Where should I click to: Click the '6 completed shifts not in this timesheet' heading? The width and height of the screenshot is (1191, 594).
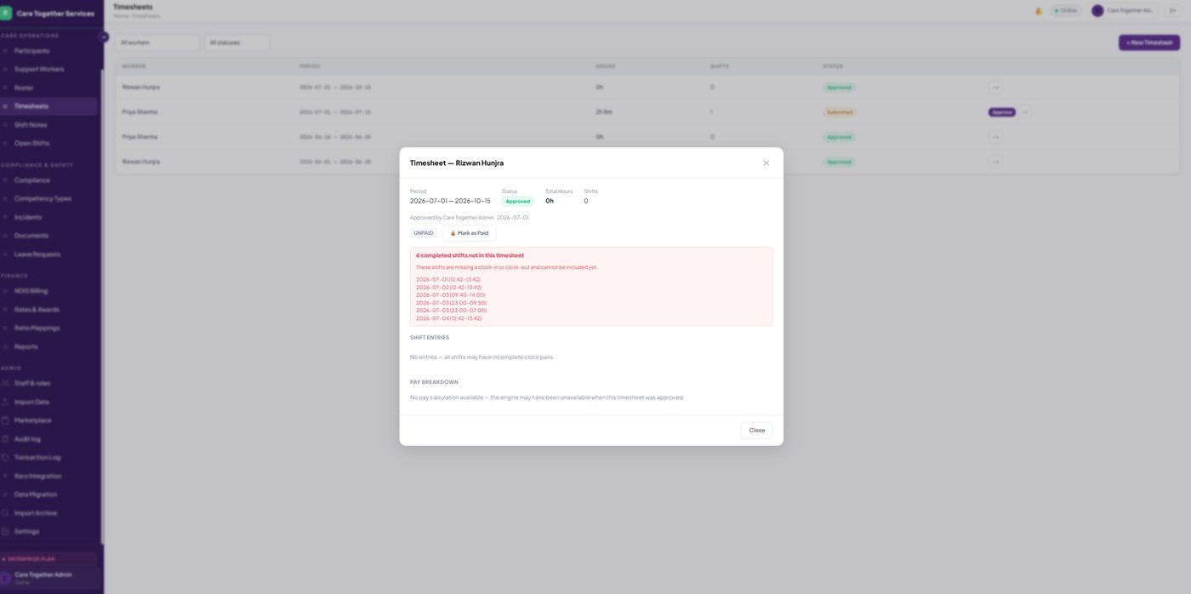pyautogui.click(x=470, y=255)
